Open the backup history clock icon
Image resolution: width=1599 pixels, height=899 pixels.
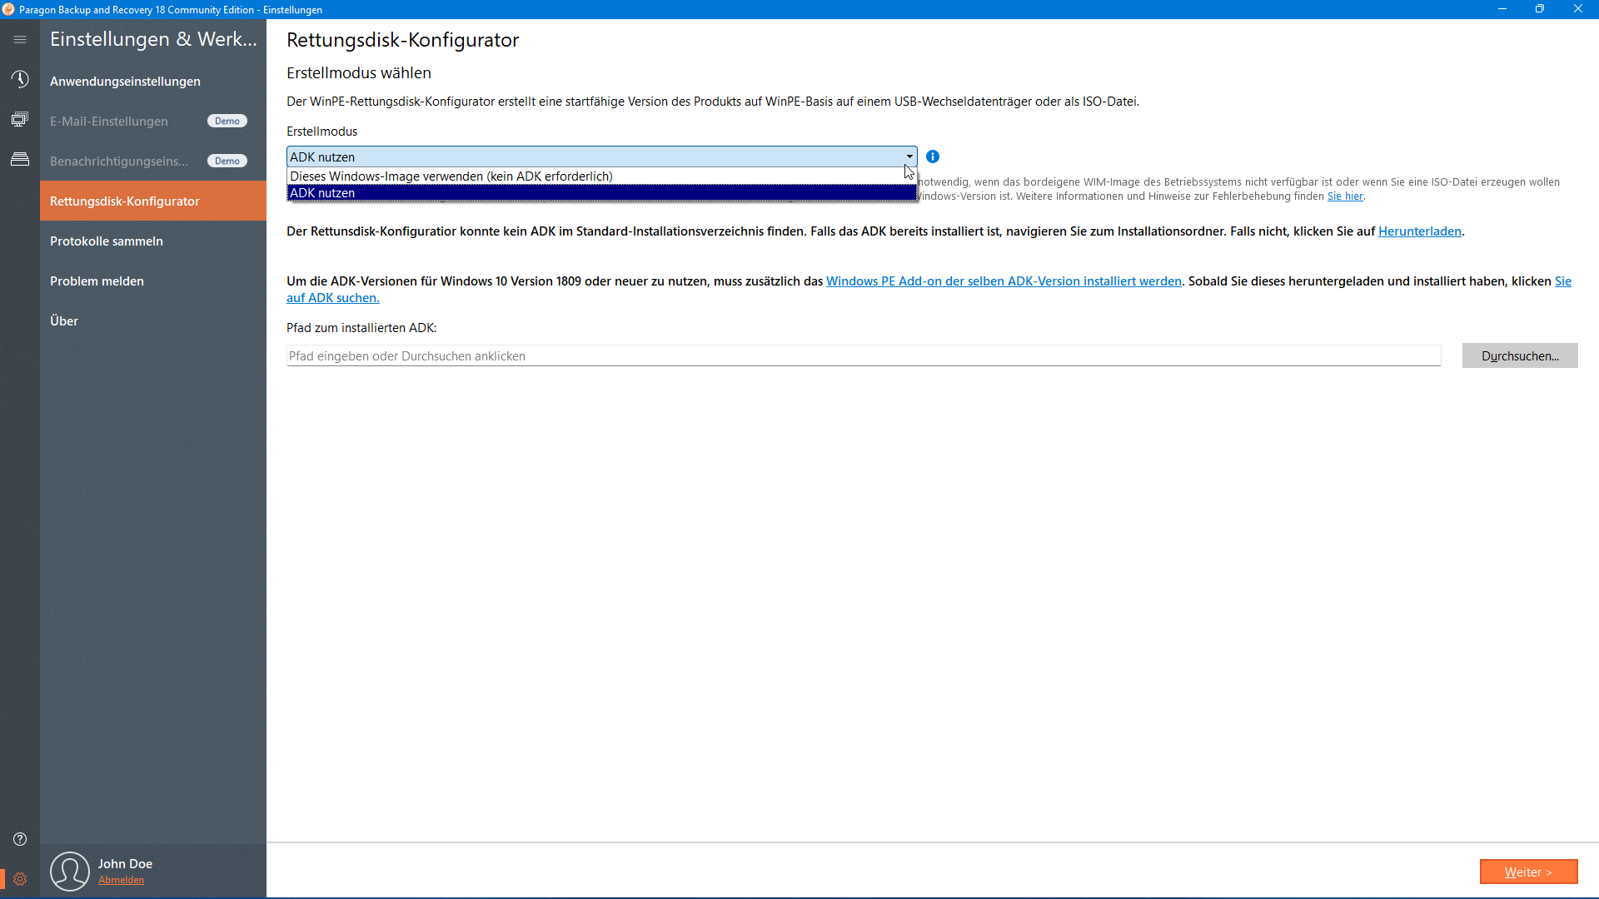[x=20, y=79]
